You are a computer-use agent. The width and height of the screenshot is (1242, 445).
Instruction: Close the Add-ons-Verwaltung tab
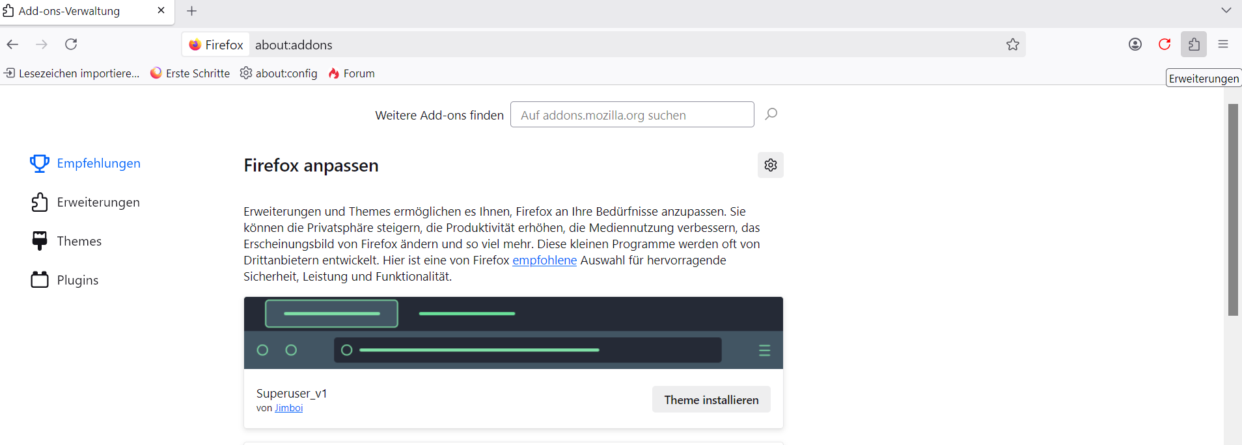pyautogui.click(x=161, y=10)
